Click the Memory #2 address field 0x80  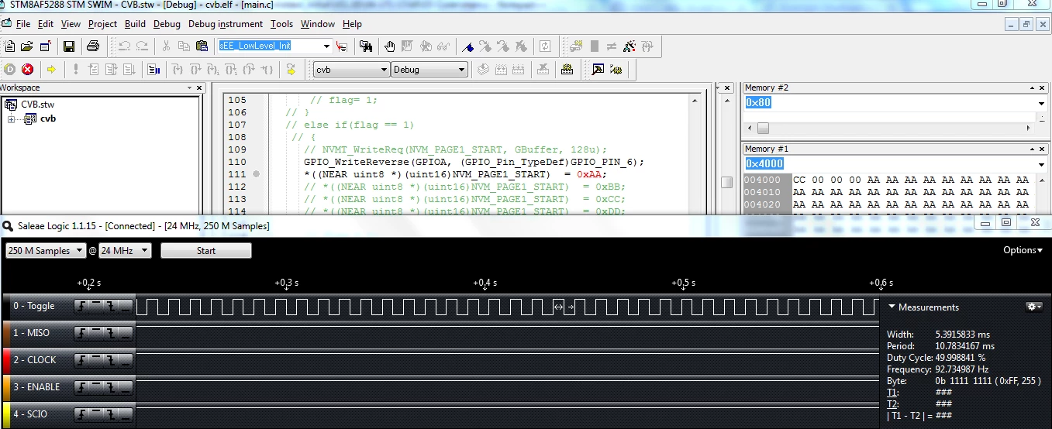point(889,103)
